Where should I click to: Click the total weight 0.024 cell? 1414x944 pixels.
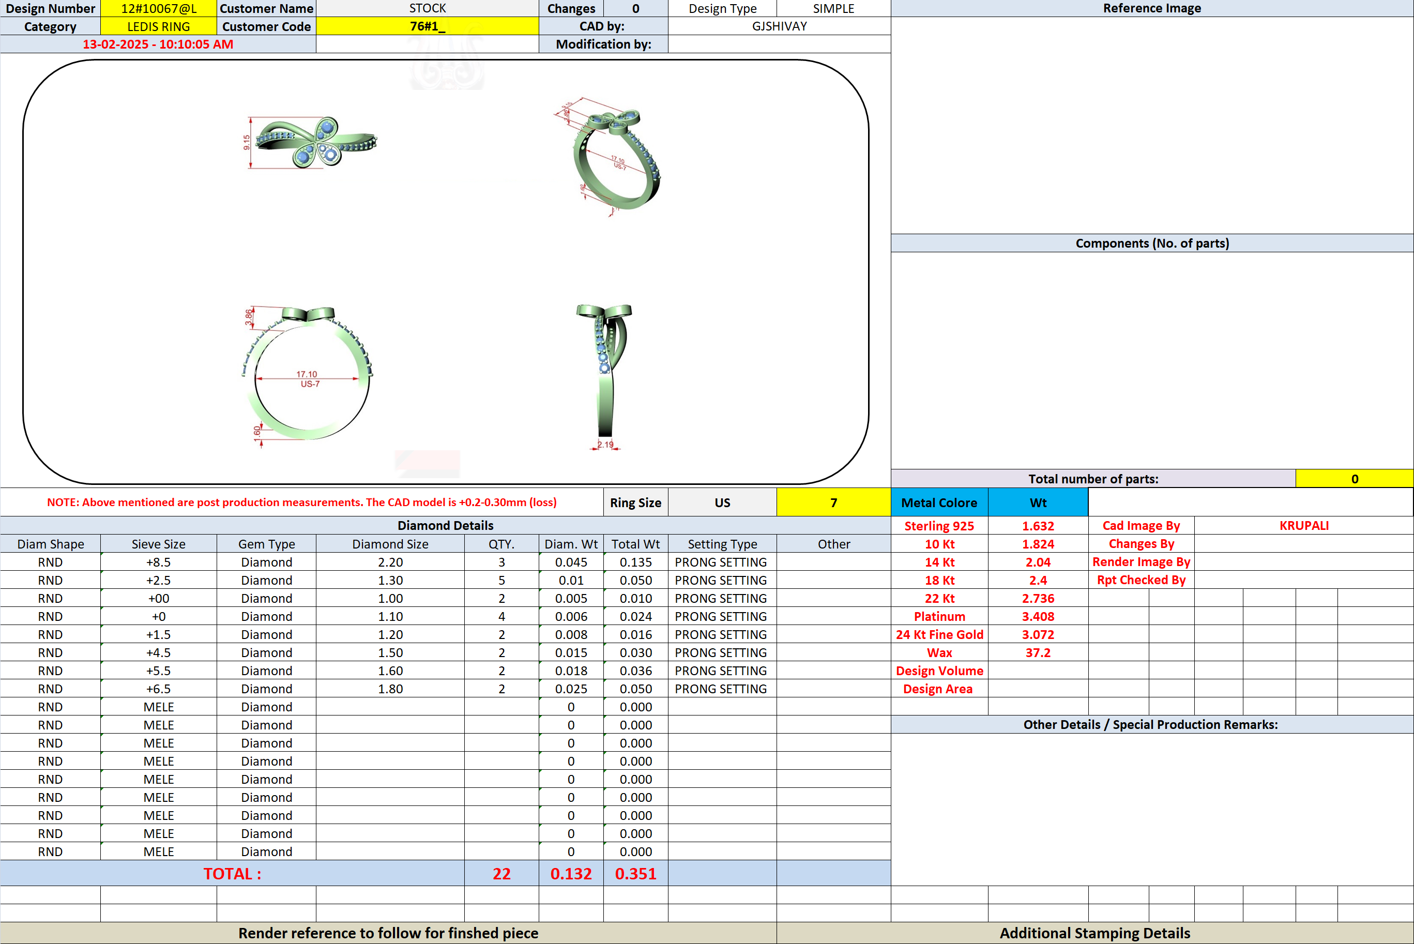click(636, 616)
